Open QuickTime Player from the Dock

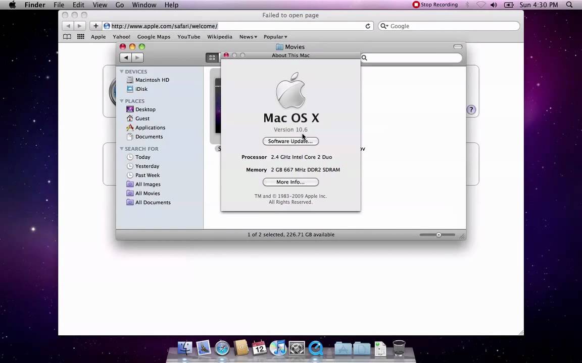pos(315,348)
